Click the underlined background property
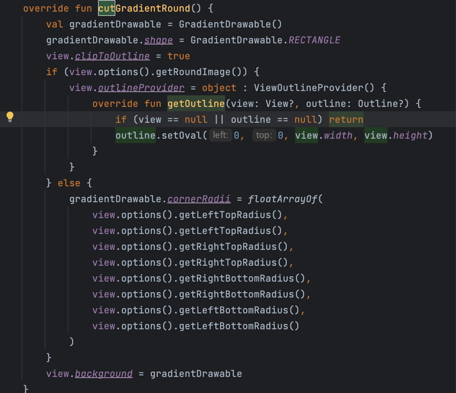 coord(103,374)
